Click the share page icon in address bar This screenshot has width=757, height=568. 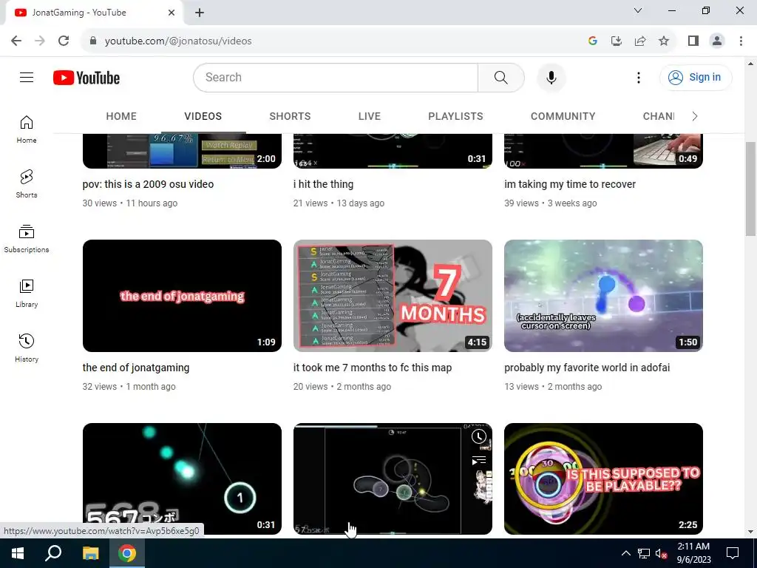[640, 41]
